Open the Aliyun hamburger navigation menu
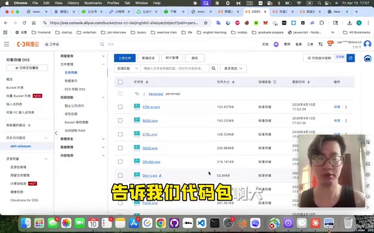The image size is (374, 233). [x=6, y=44]
